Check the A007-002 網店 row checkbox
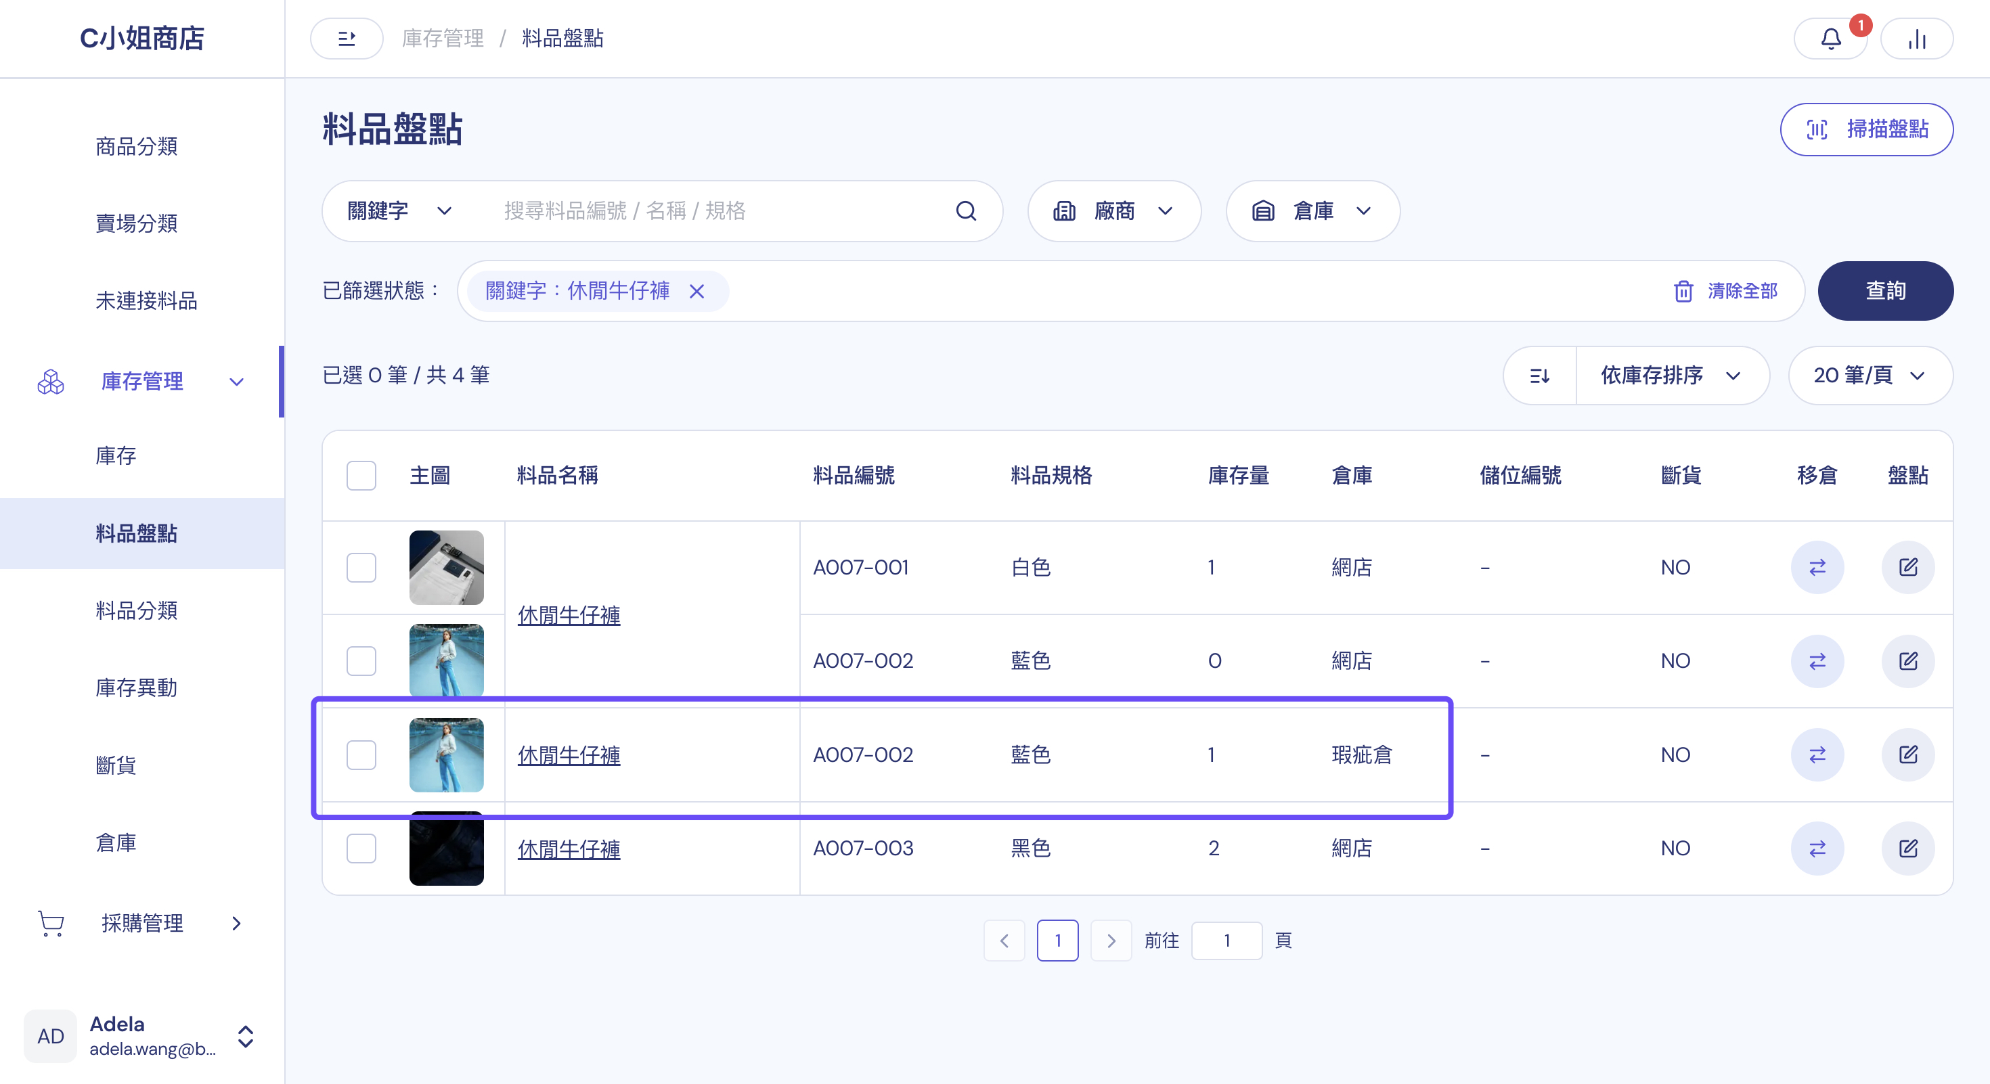 point(361,661)
